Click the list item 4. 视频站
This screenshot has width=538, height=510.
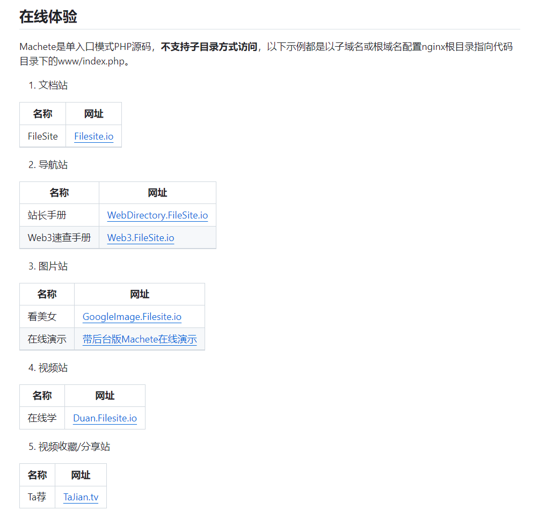click(48, 368)
